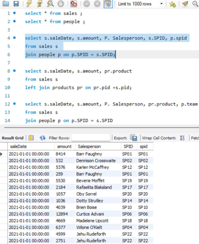Click the Filter Rows input field
199x244 pixels.
point(91,138)
